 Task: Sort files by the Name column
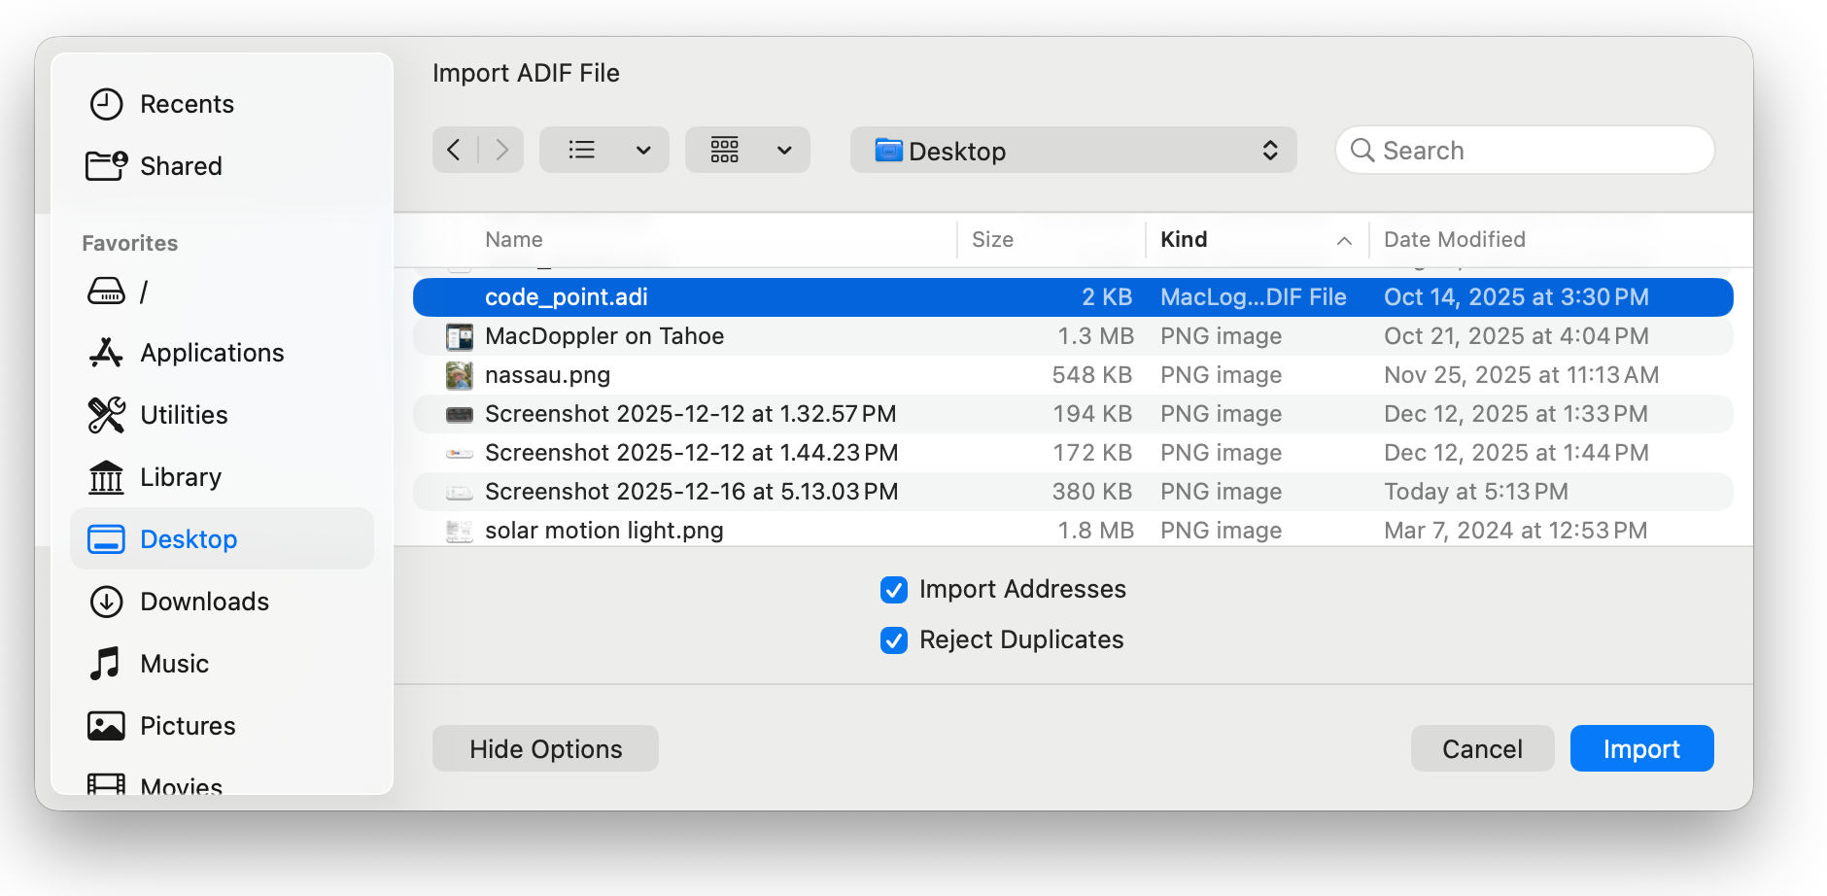[x=514, y=240]
